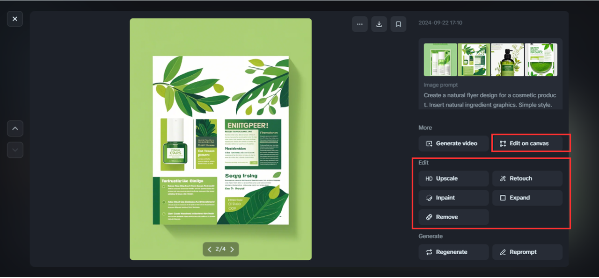This screenshot has width=599, height=278.
Task: Open the three-dots more options menu
Action: coord(359,24)
